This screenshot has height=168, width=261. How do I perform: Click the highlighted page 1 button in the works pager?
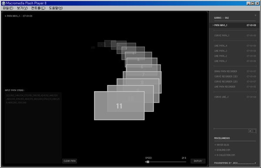tap(250, 131)
